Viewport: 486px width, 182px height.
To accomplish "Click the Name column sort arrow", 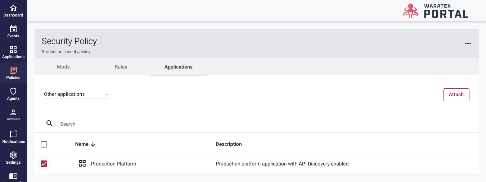I will coord(93,144).
